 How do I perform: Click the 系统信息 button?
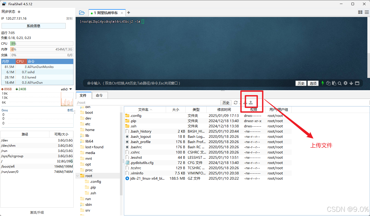(x=33, y=26)
